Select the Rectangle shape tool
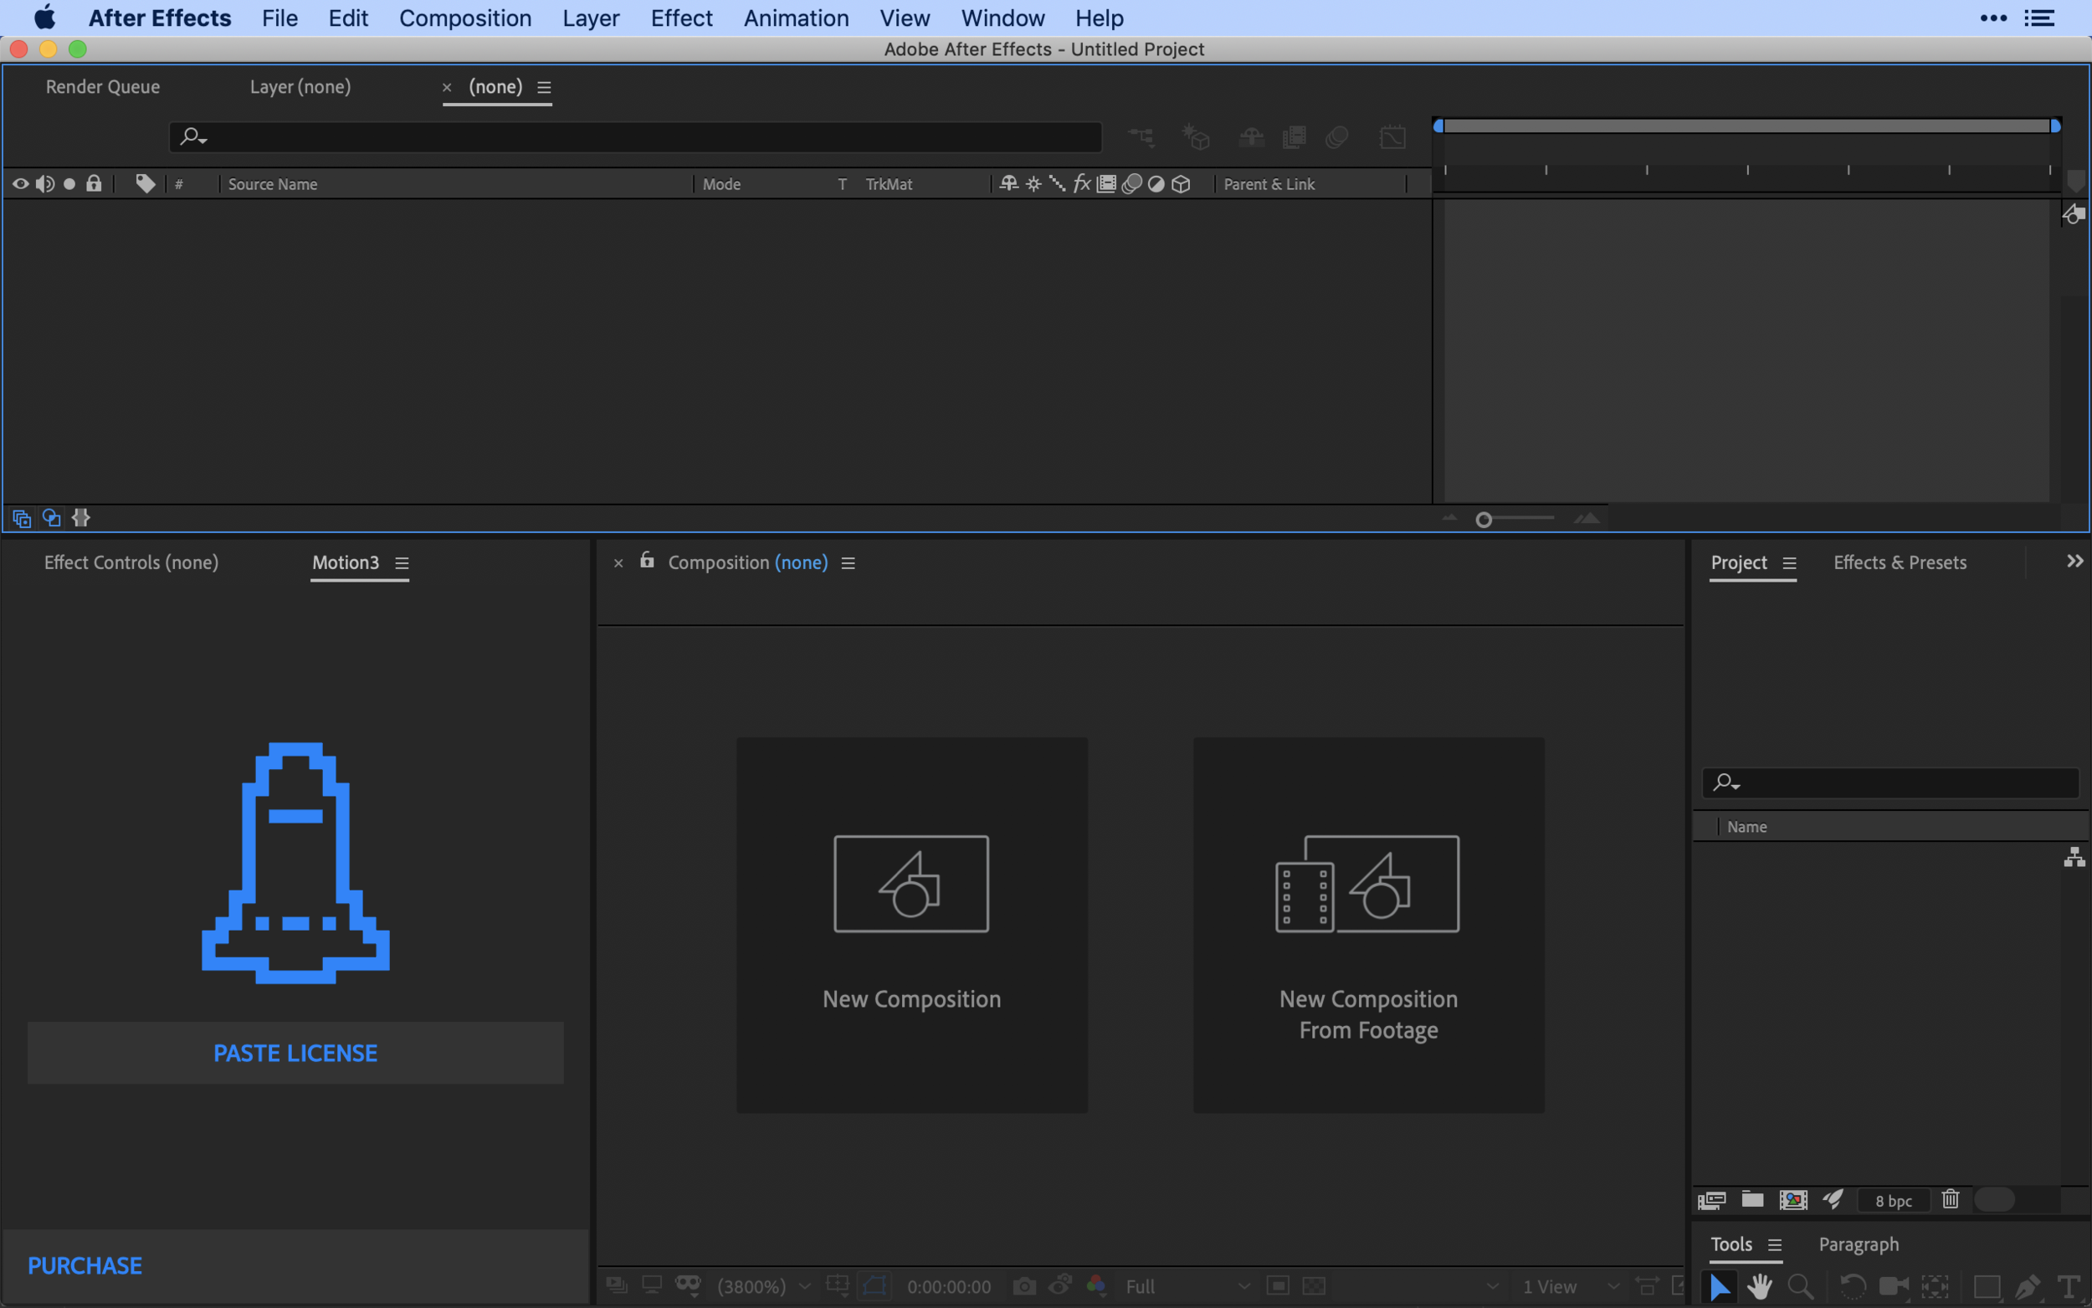Image resolution: width=2092 pixels, height=1308 pixels. (1987, 1286)
